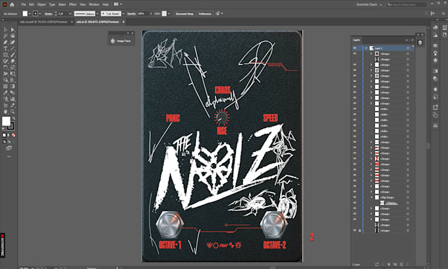Select the Lasso tool
This screenshot has height=269, width=448.
tap(13, 36)
